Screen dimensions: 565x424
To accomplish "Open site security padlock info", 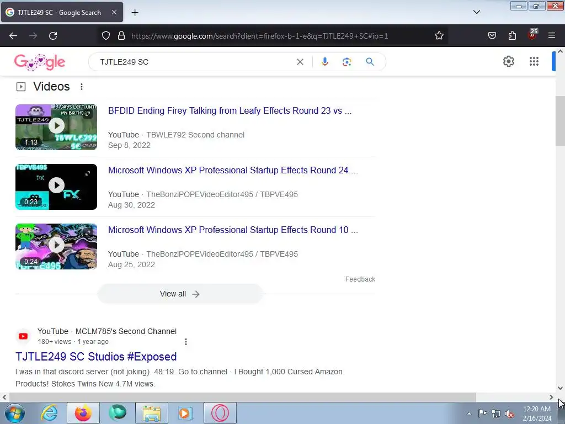I will pyautogui.click(x=121, y=36).
